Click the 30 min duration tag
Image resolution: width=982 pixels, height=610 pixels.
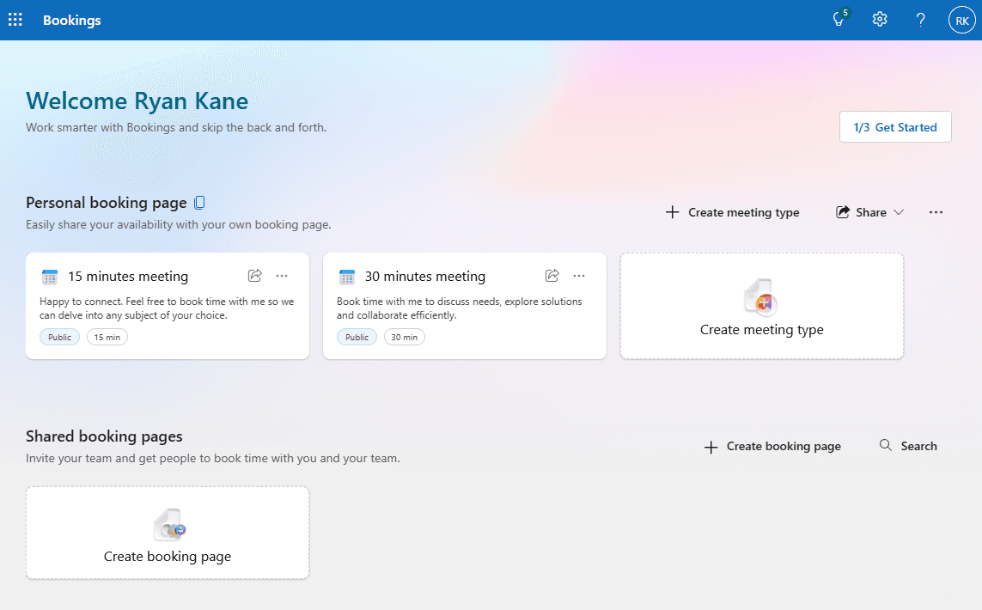pyautogui.click(x=405, y=337)
